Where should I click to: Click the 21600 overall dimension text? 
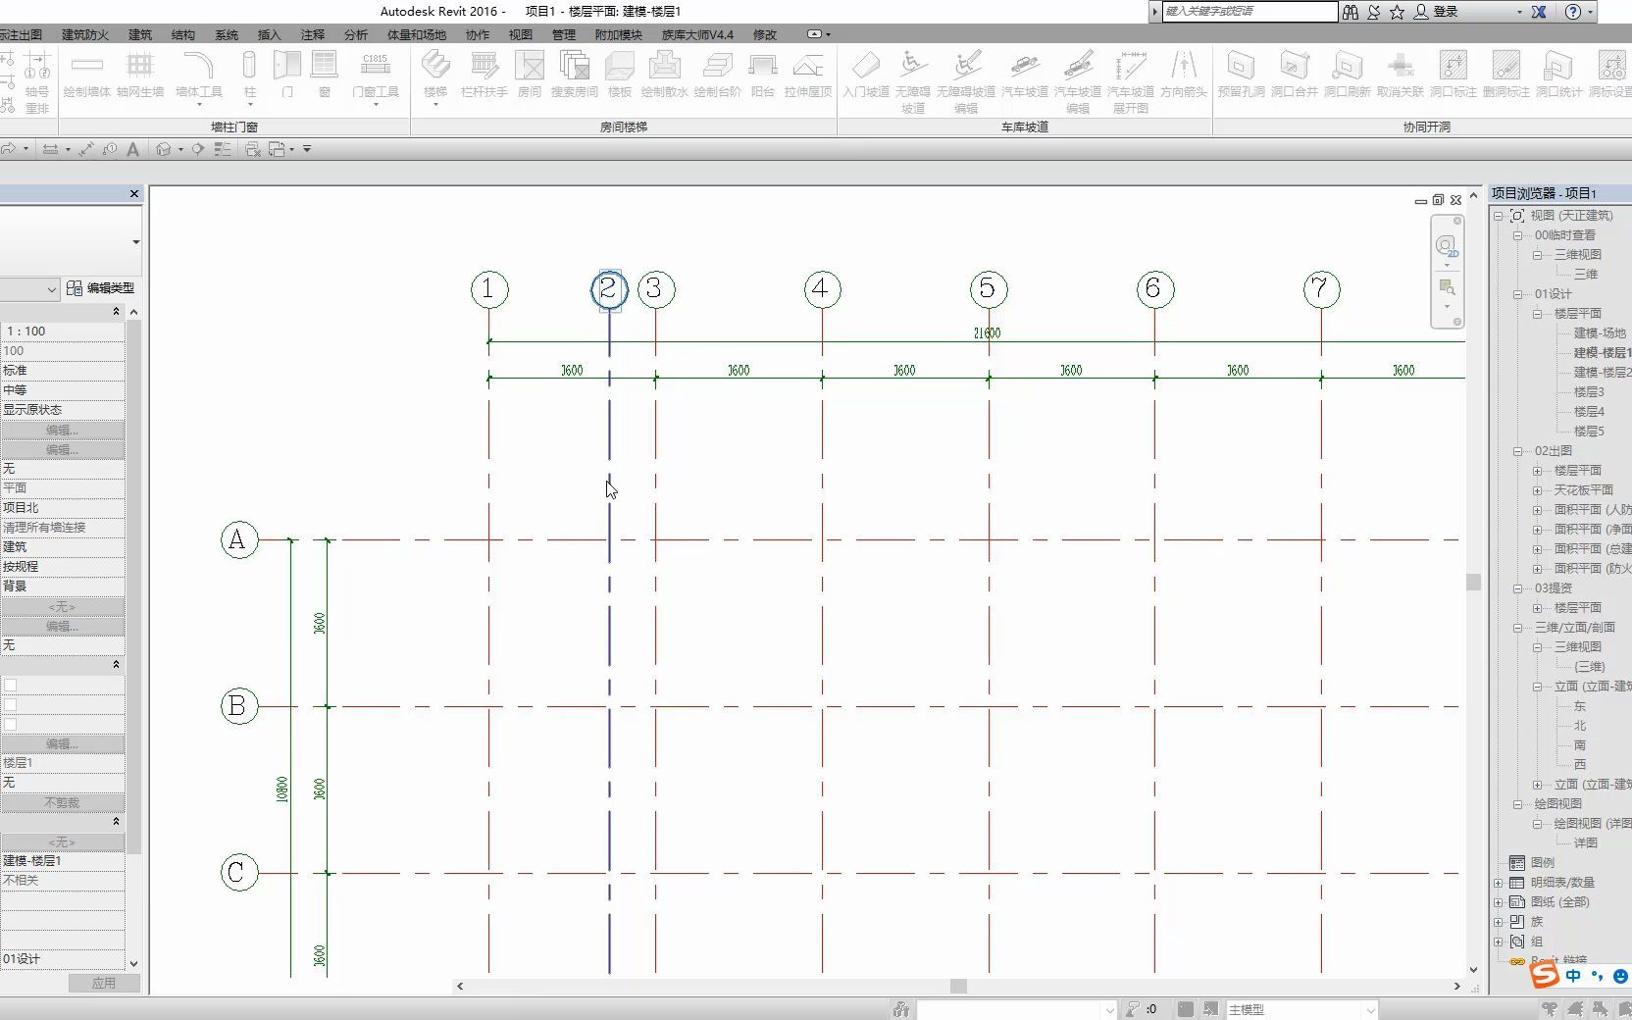tap(987, 333)
